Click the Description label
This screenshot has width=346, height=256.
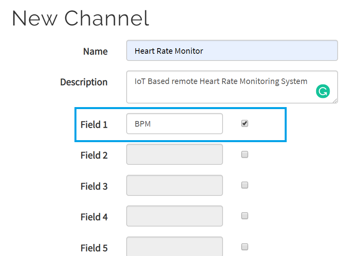point(84,82)
